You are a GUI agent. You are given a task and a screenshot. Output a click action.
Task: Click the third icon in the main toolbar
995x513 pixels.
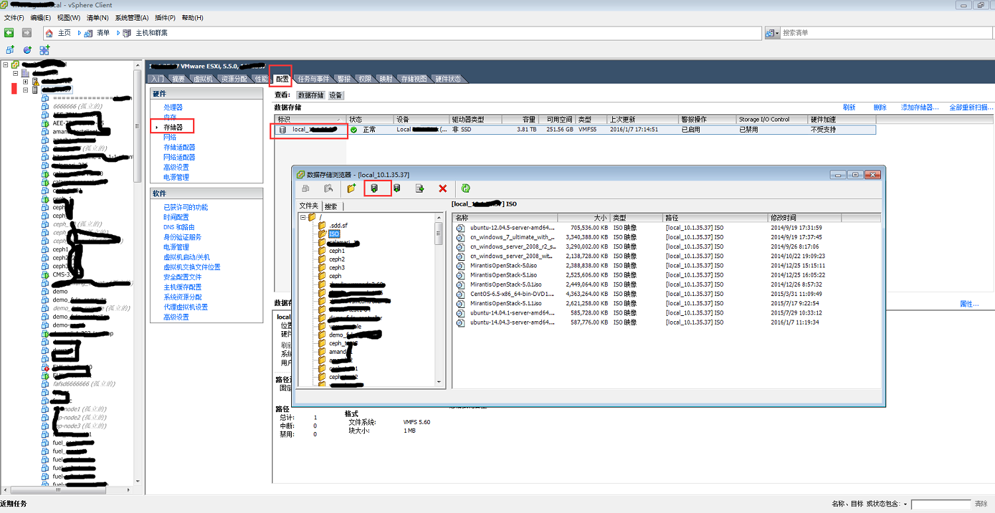point(44,50)
